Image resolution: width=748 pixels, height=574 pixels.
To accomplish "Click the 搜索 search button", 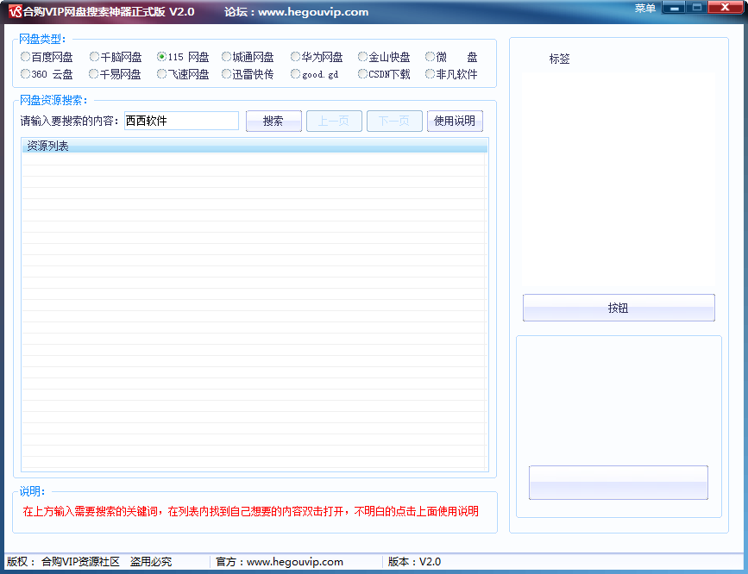I will click(273, 122).
